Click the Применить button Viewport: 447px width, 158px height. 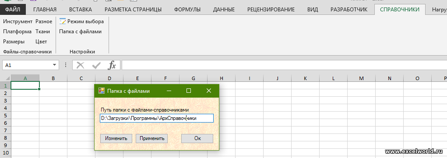pyautogui.click(x=151, y=138)
